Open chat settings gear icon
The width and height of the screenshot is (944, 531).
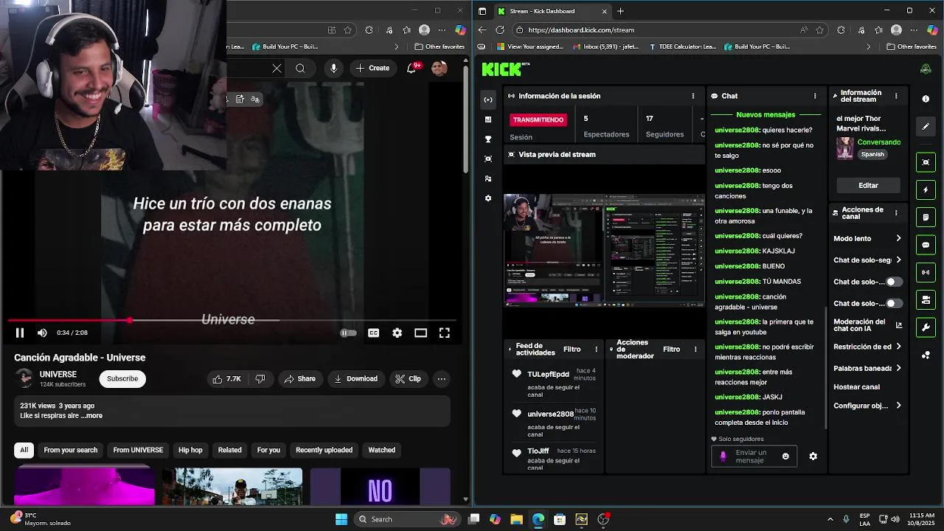(x=813, y=456)
